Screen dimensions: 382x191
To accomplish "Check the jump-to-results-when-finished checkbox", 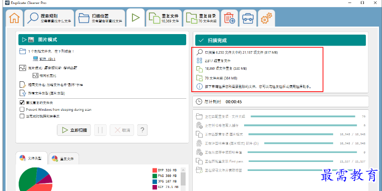I will point(22,116).
